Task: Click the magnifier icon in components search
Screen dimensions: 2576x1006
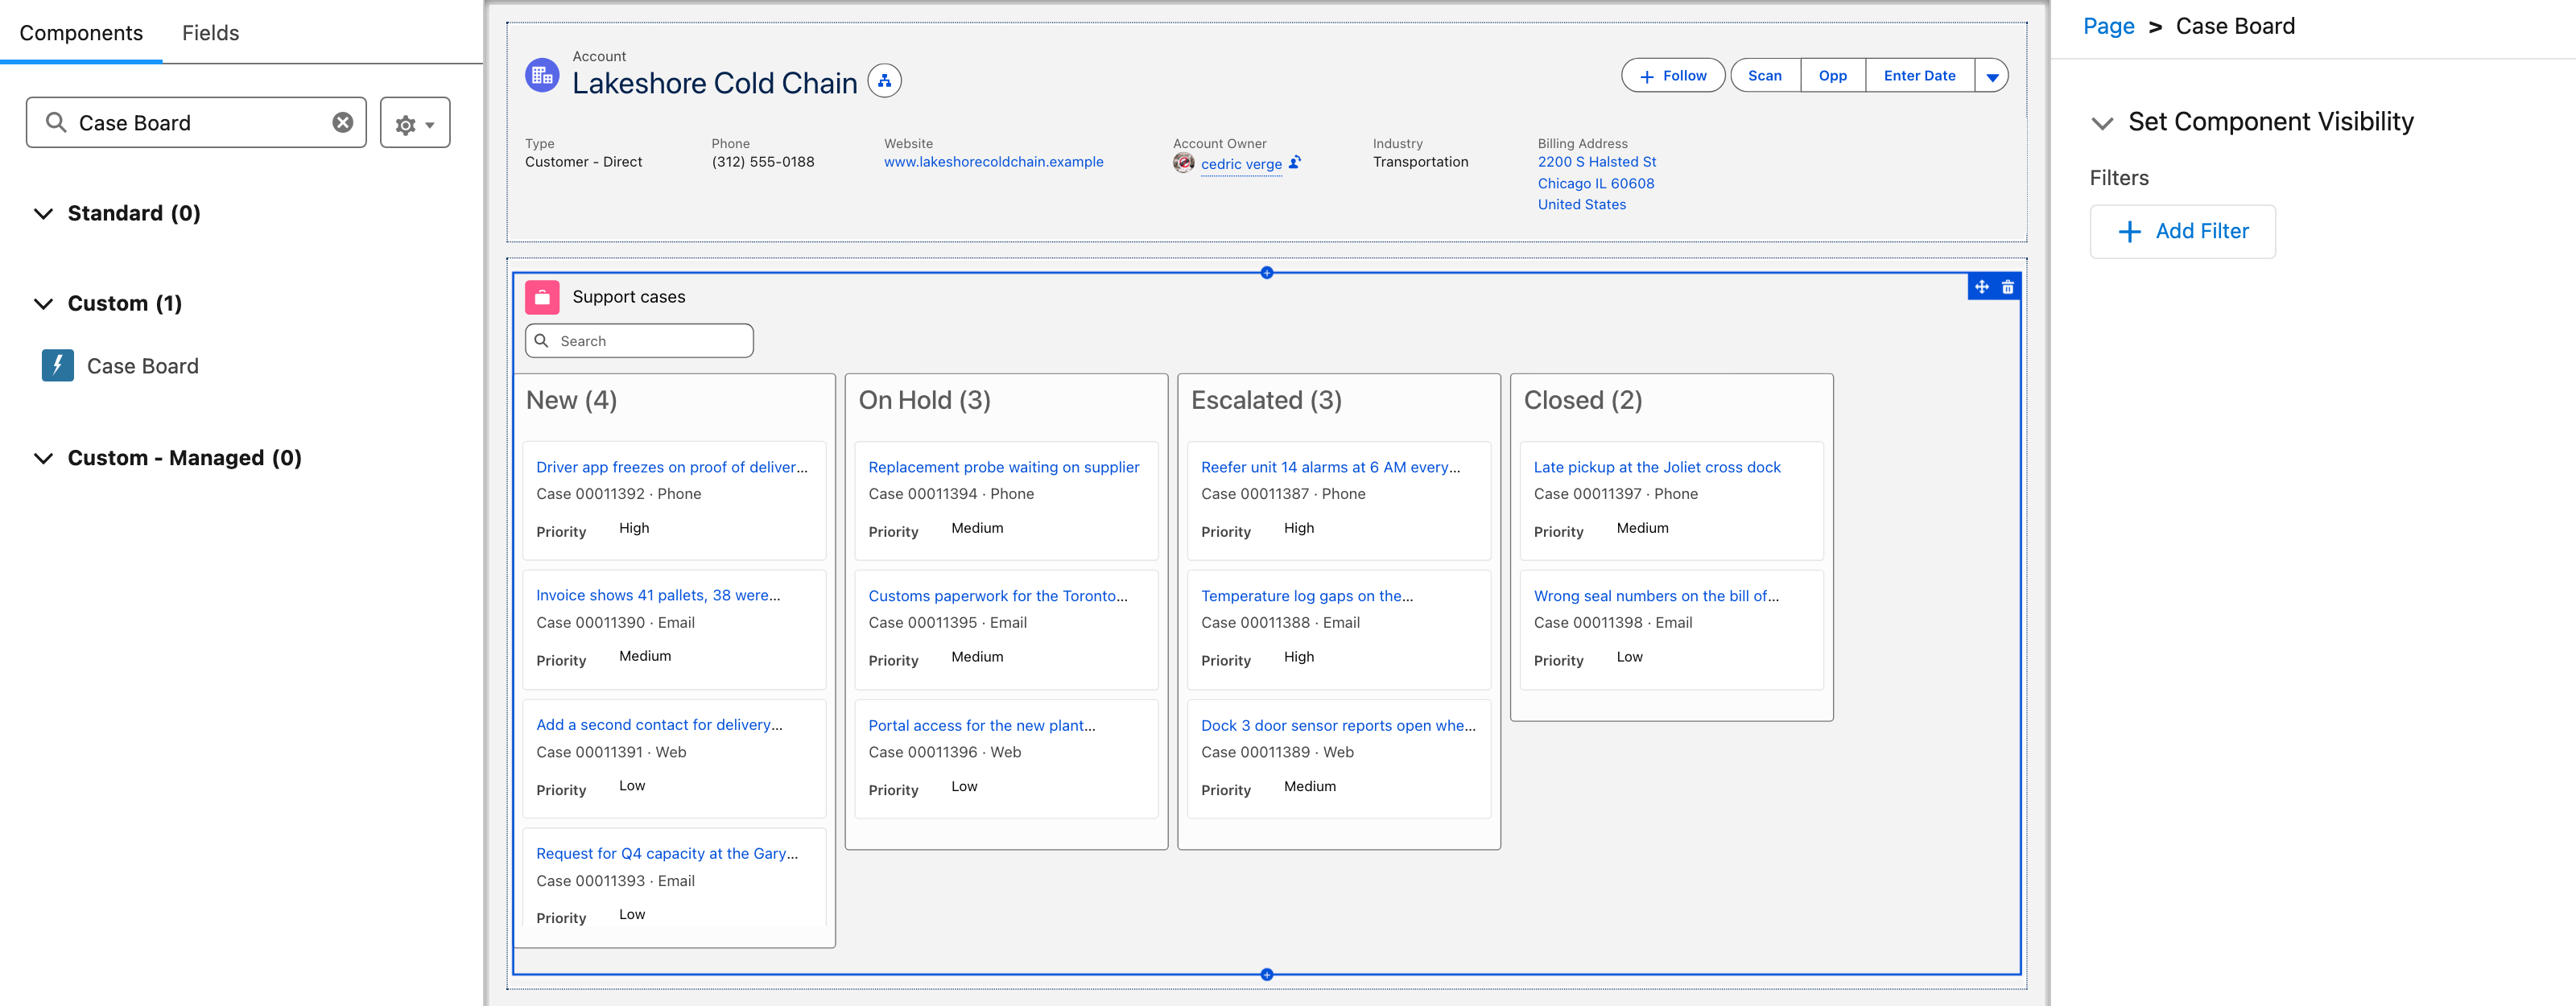Action: point(56,122)
